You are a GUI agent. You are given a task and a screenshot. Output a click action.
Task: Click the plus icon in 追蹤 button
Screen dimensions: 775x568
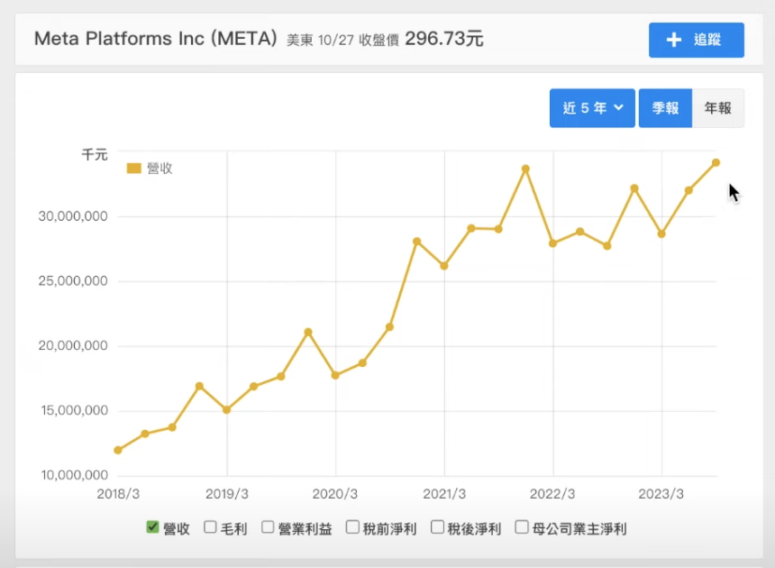click(674, 40)
